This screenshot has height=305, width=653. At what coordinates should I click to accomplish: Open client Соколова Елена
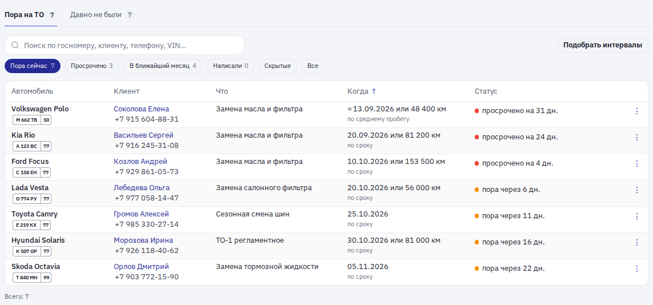[x=141, y=109]
